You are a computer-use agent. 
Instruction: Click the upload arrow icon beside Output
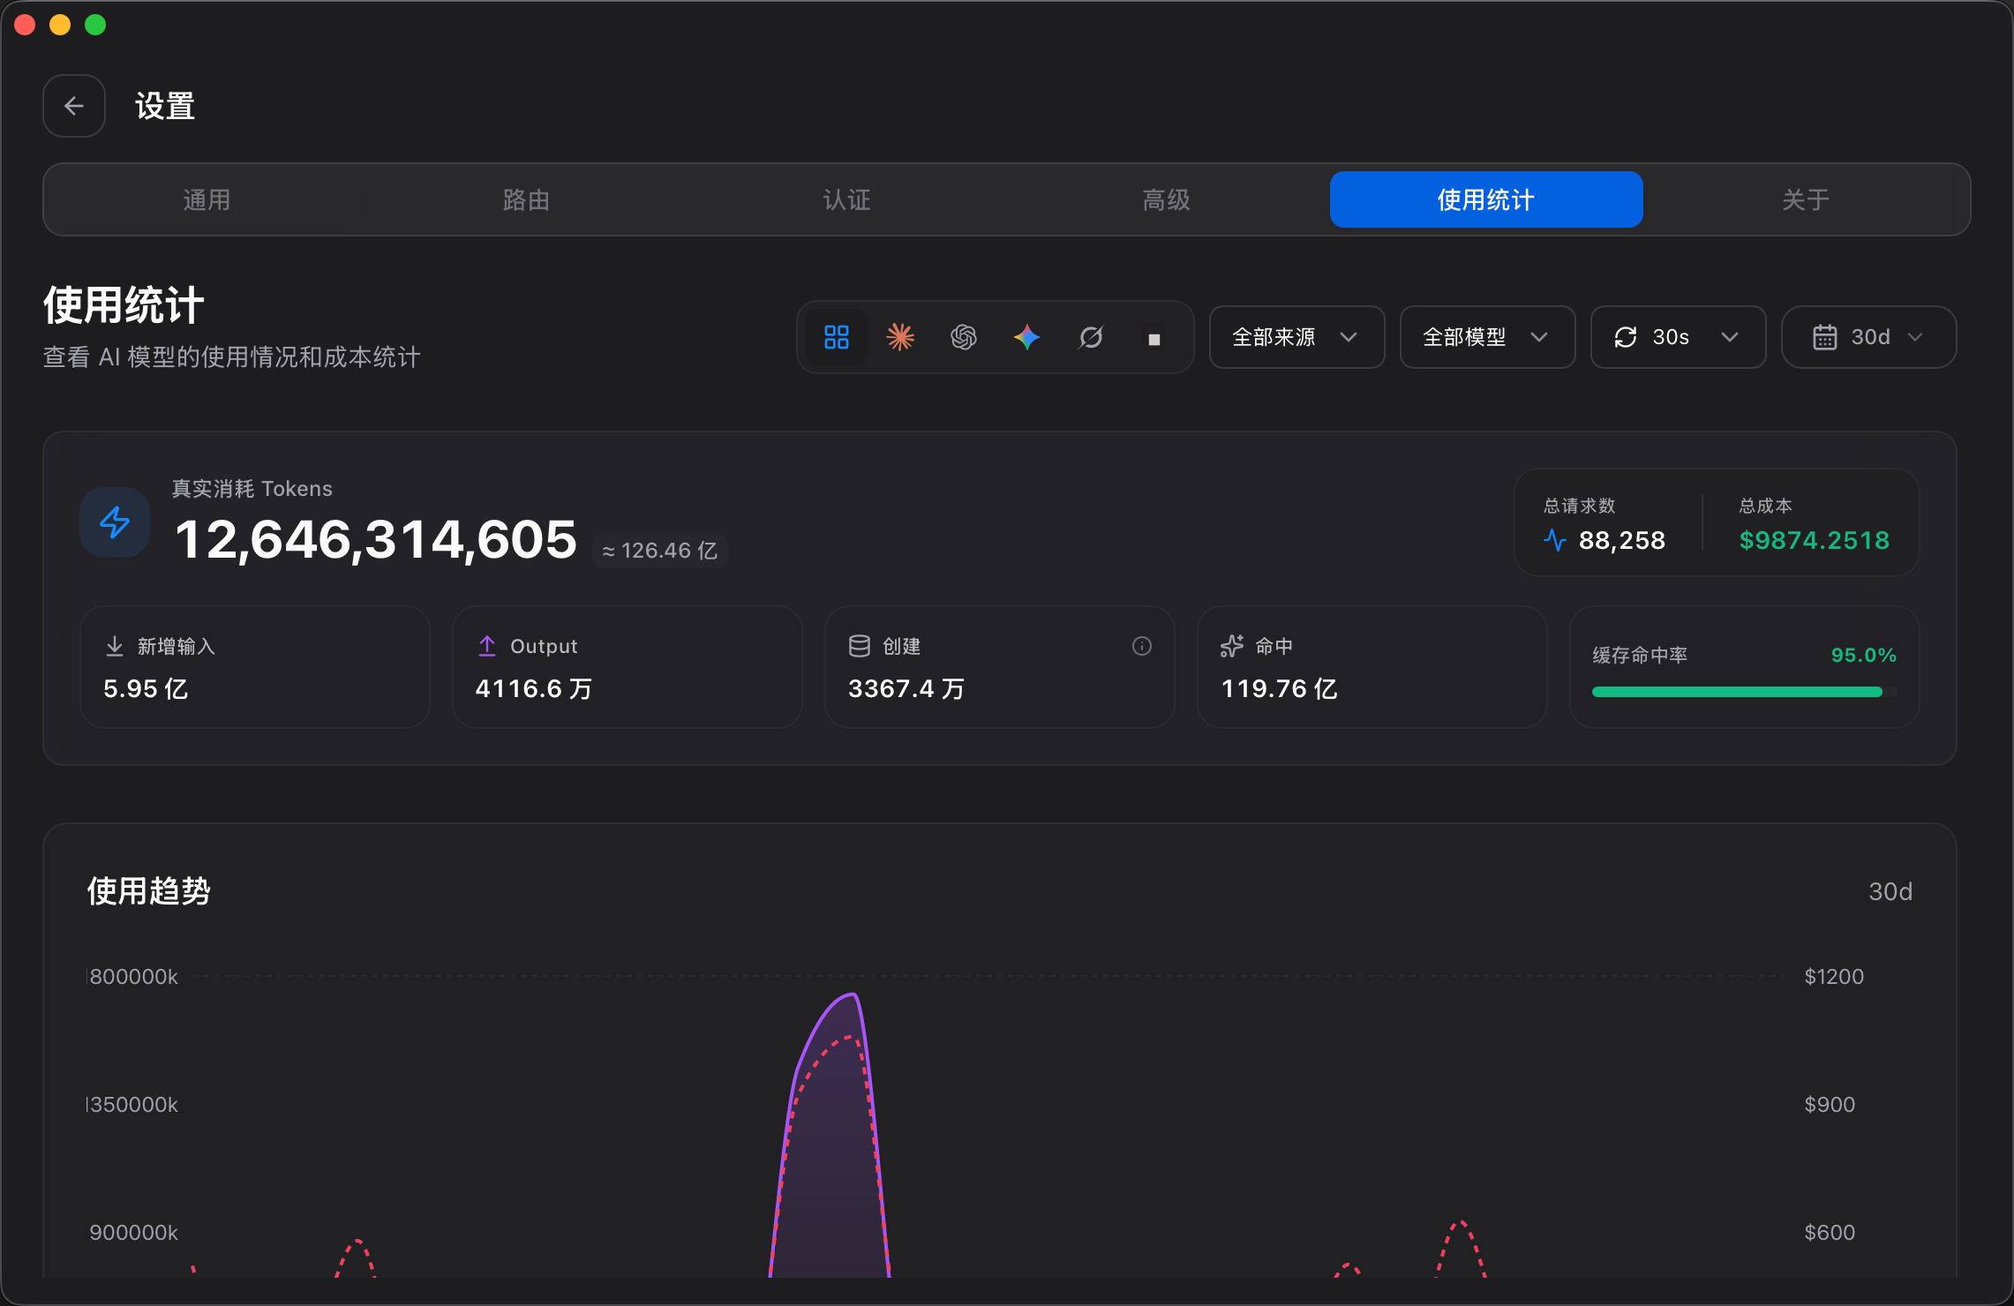[x=487, y=647]
